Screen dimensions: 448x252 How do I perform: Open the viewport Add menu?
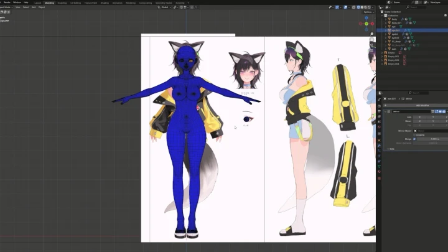click(34, 7)
